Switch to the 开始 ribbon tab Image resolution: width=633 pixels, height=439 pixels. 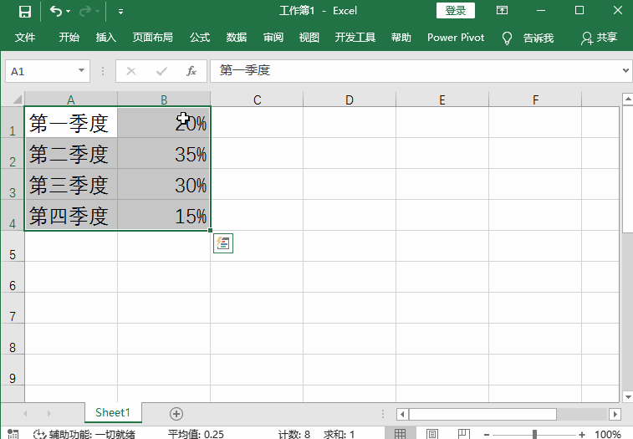pyautogui.click(x=69, y=38)
